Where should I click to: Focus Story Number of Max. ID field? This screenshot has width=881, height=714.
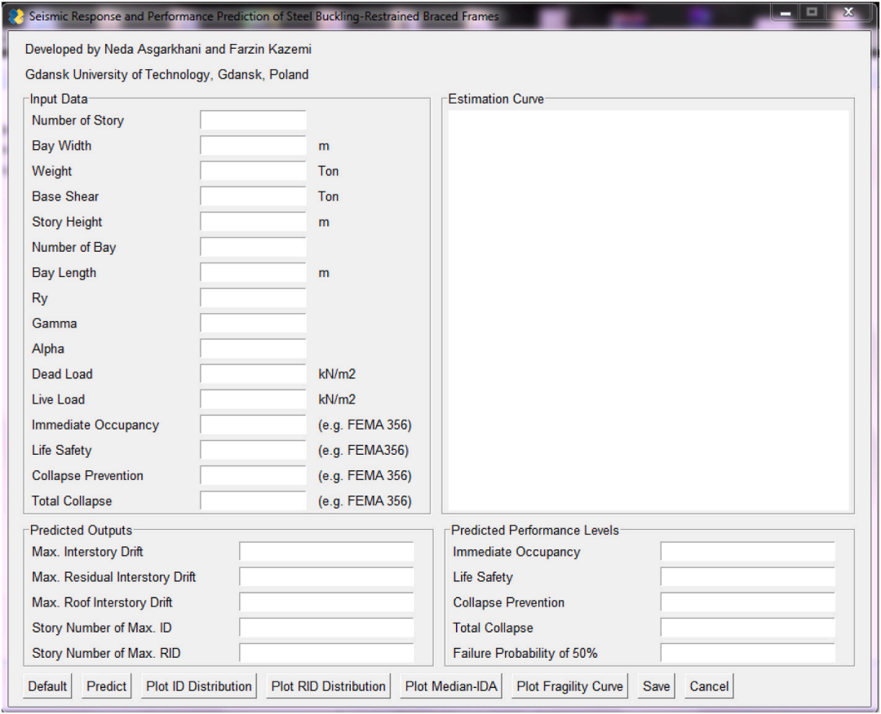[326, 628]
